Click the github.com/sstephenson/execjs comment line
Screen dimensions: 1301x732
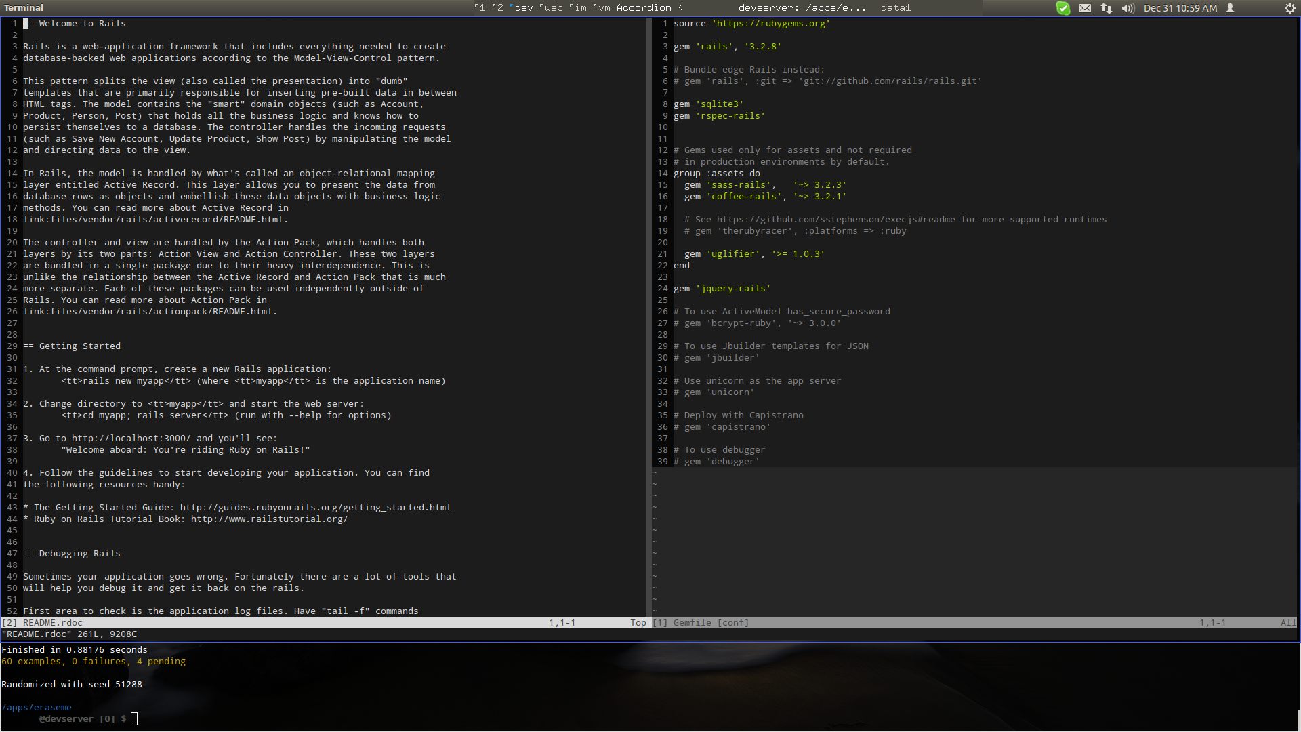tap(896, 220)
